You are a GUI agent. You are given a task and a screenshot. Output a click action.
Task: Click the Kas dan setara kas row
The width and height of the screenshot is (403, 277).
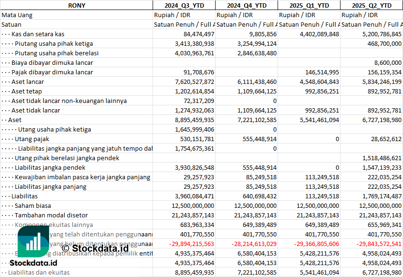click(x=38, y=34)
